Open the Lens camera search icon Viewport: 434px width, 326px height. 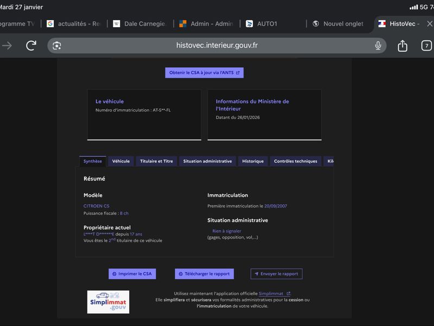pyautogui.click(x=57, y=46)
